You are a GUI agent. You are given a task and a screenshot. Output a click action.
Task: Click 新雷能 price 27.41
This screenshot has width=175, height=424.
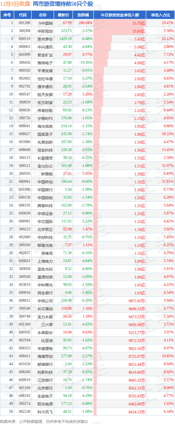[x=67, y=174]
